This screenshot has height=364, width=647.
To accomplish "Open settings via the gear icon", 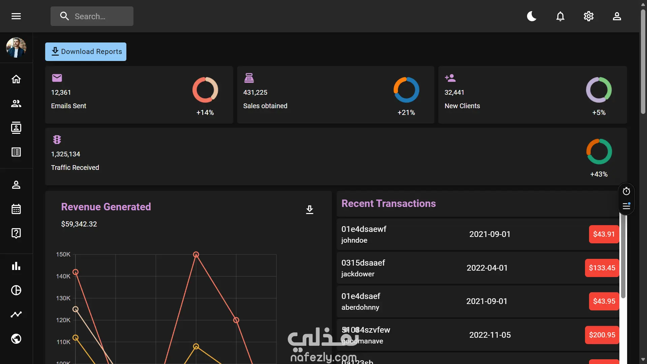I will tap(588, 16).
